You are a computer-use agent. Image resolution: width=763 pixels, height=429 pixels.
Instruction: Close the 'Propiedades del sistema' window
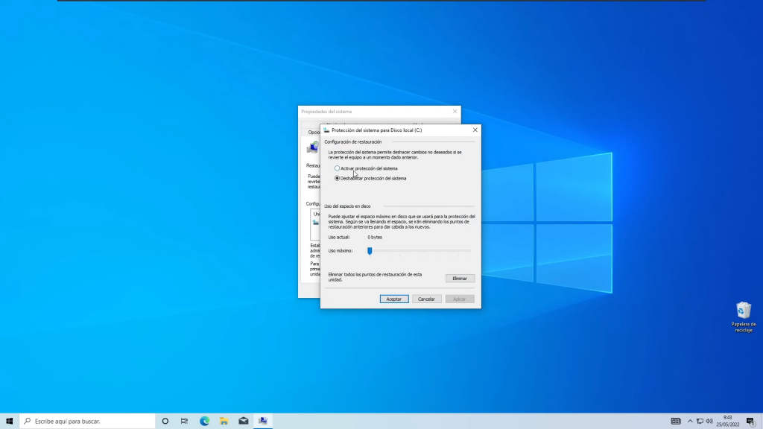coord(455,112)
